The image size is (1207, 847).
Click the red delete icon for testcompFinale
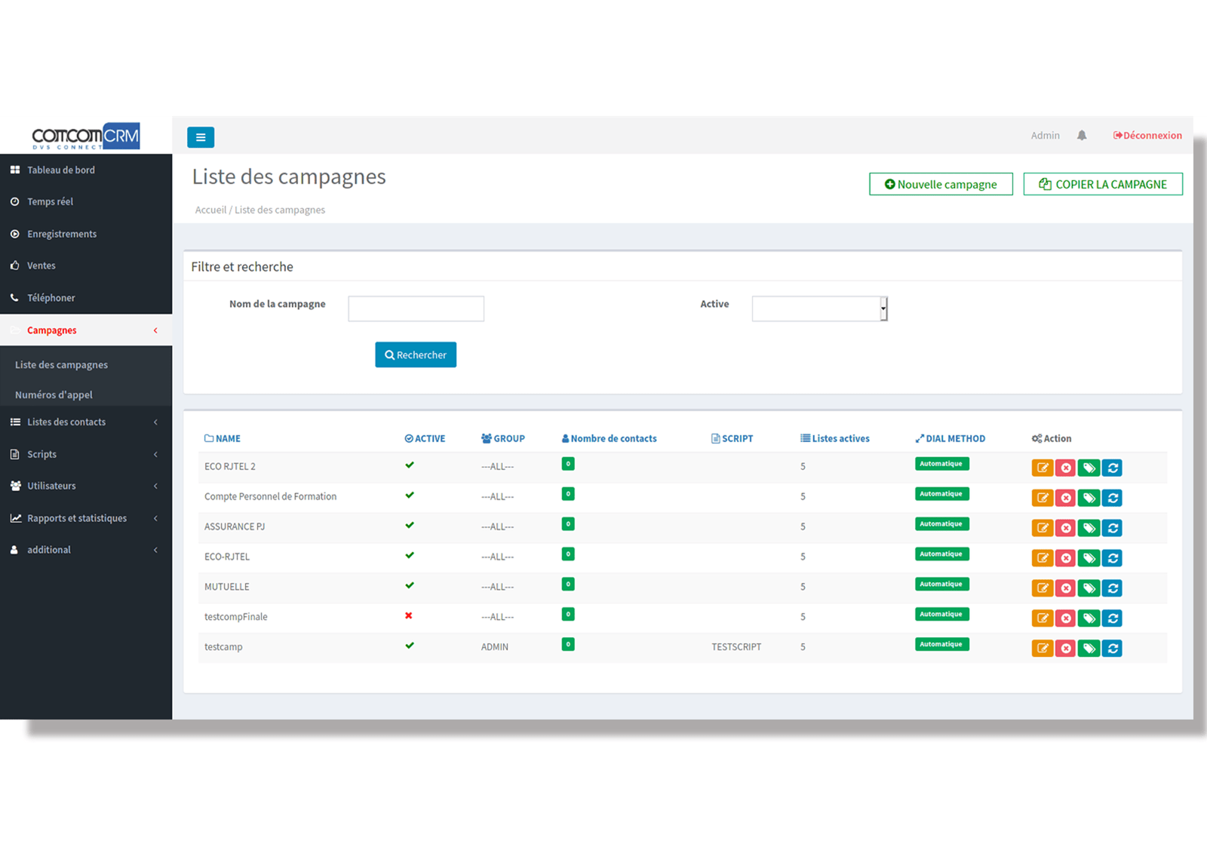(x=1065, y=618)
